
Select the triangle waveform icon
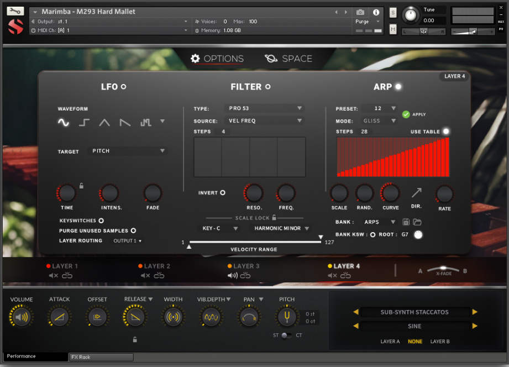104,123
